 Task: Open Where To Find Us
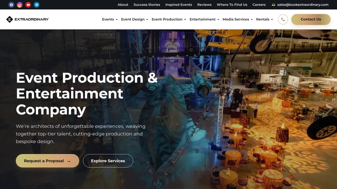click(232, 5)
